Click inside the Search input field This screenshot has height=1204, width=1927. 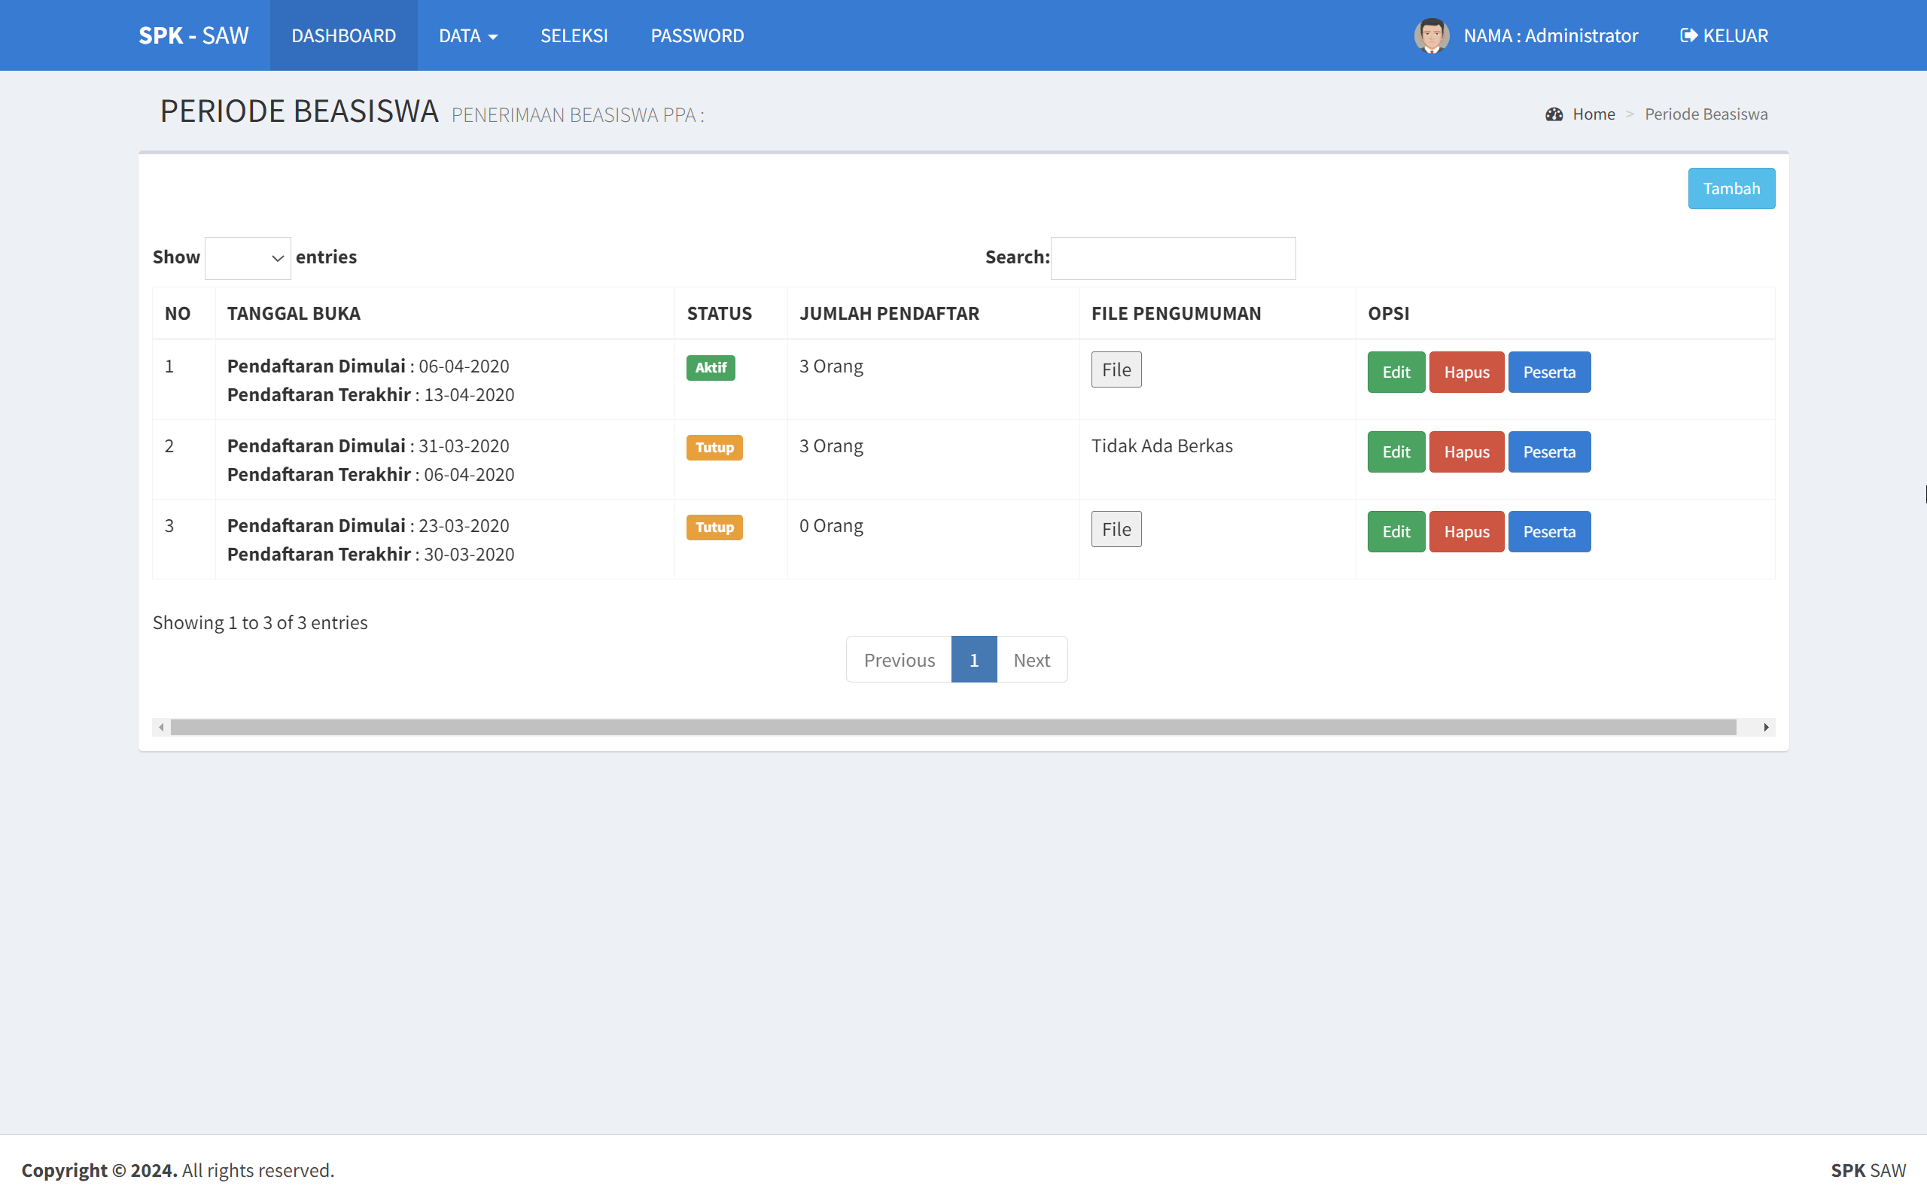[x=1172, y=257]
